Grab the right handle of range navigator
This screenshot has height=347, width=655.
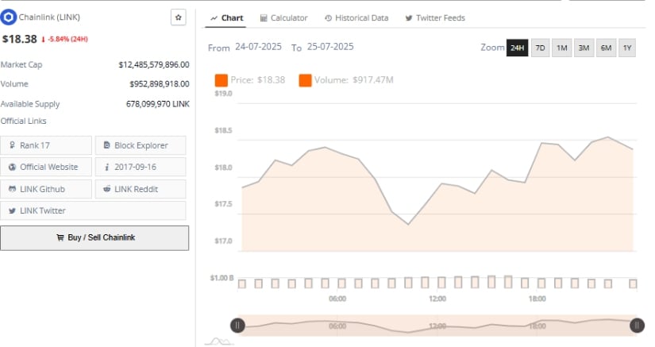(637, 326)
